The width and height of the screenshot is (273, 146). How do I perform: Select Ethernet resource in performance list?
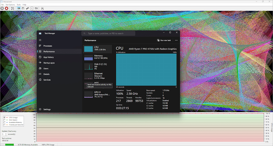pos(97,76)
